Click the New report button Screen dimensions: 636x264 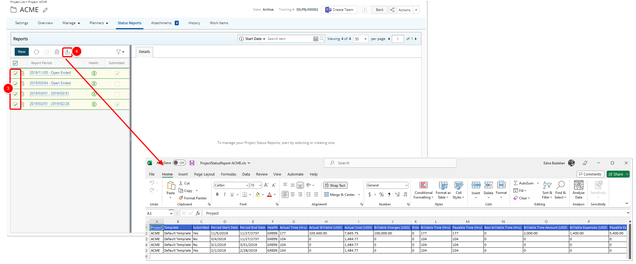(22, 52)
